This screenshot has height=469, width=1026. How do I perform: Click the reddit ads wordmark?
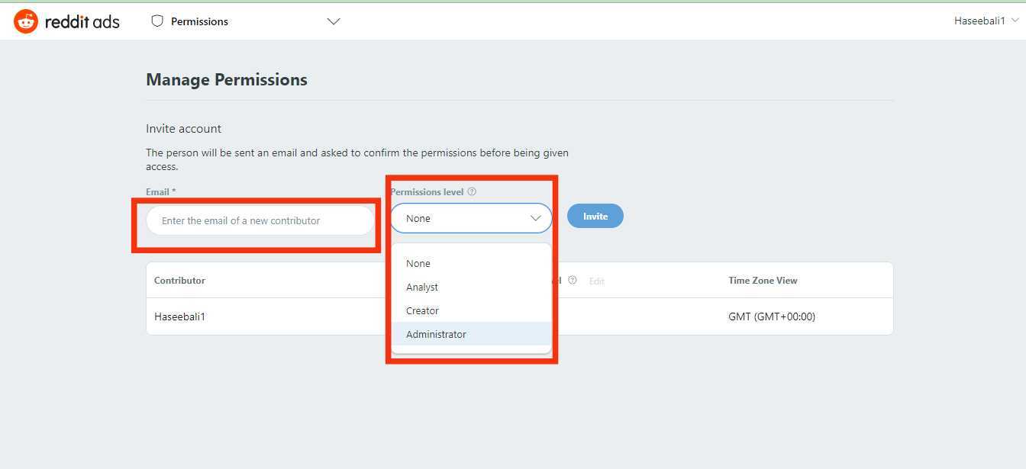82,21
